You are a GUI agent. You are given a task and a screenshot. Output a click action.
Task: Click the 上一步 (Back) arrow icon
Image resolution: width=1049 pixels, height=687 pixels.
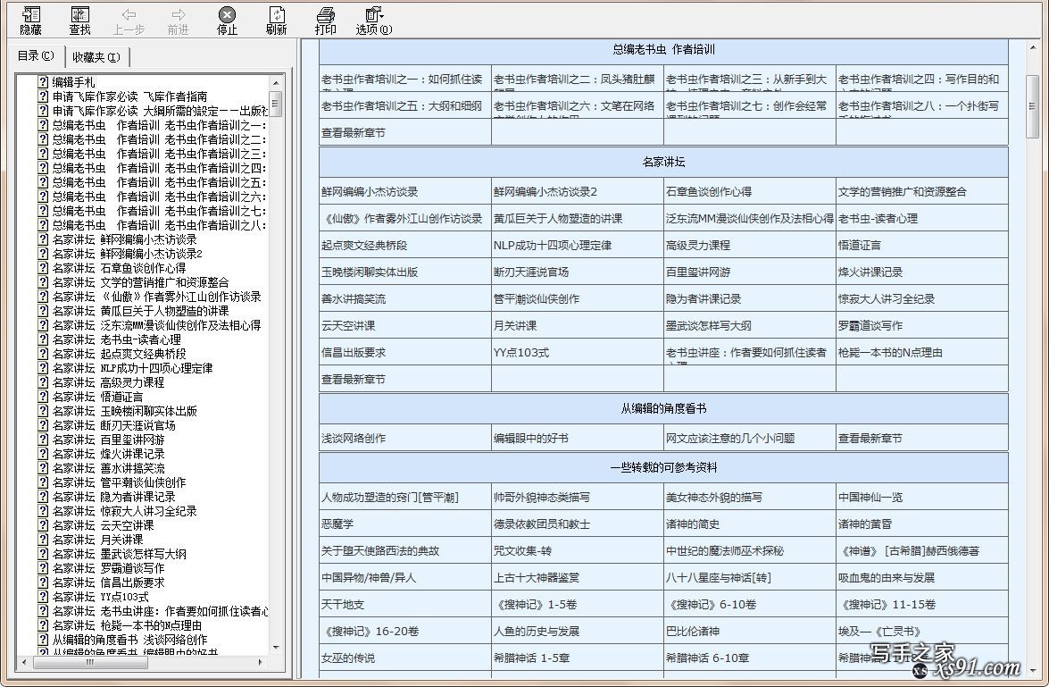point(129,14)
